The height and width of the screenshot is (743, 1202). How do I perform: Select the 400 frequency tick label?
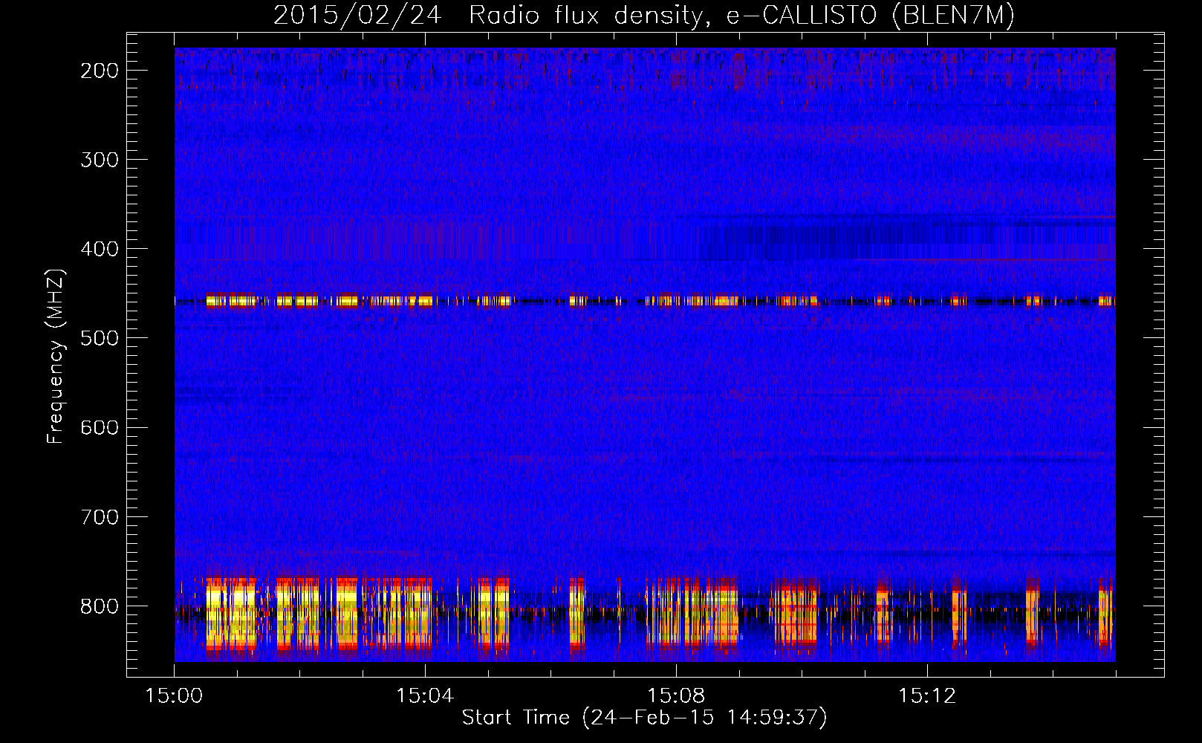coord(99,249)
